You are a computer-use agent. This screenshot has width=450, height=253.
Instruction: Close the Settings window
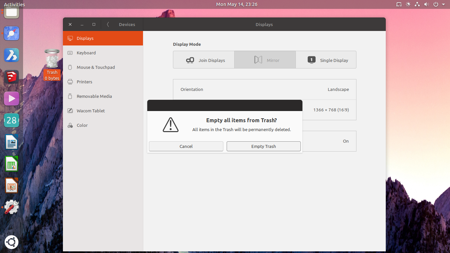pos(70,24)
